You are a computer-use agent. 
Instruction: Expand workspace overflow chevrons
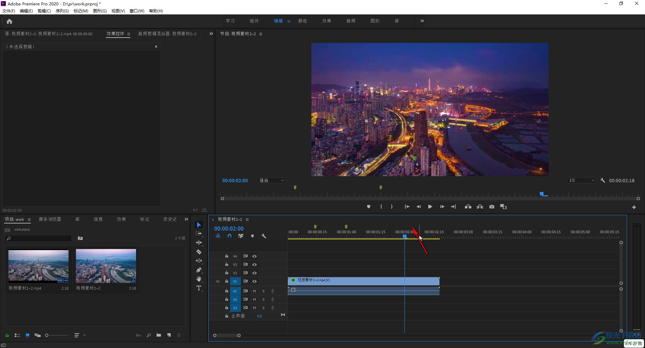pos(422,21)
